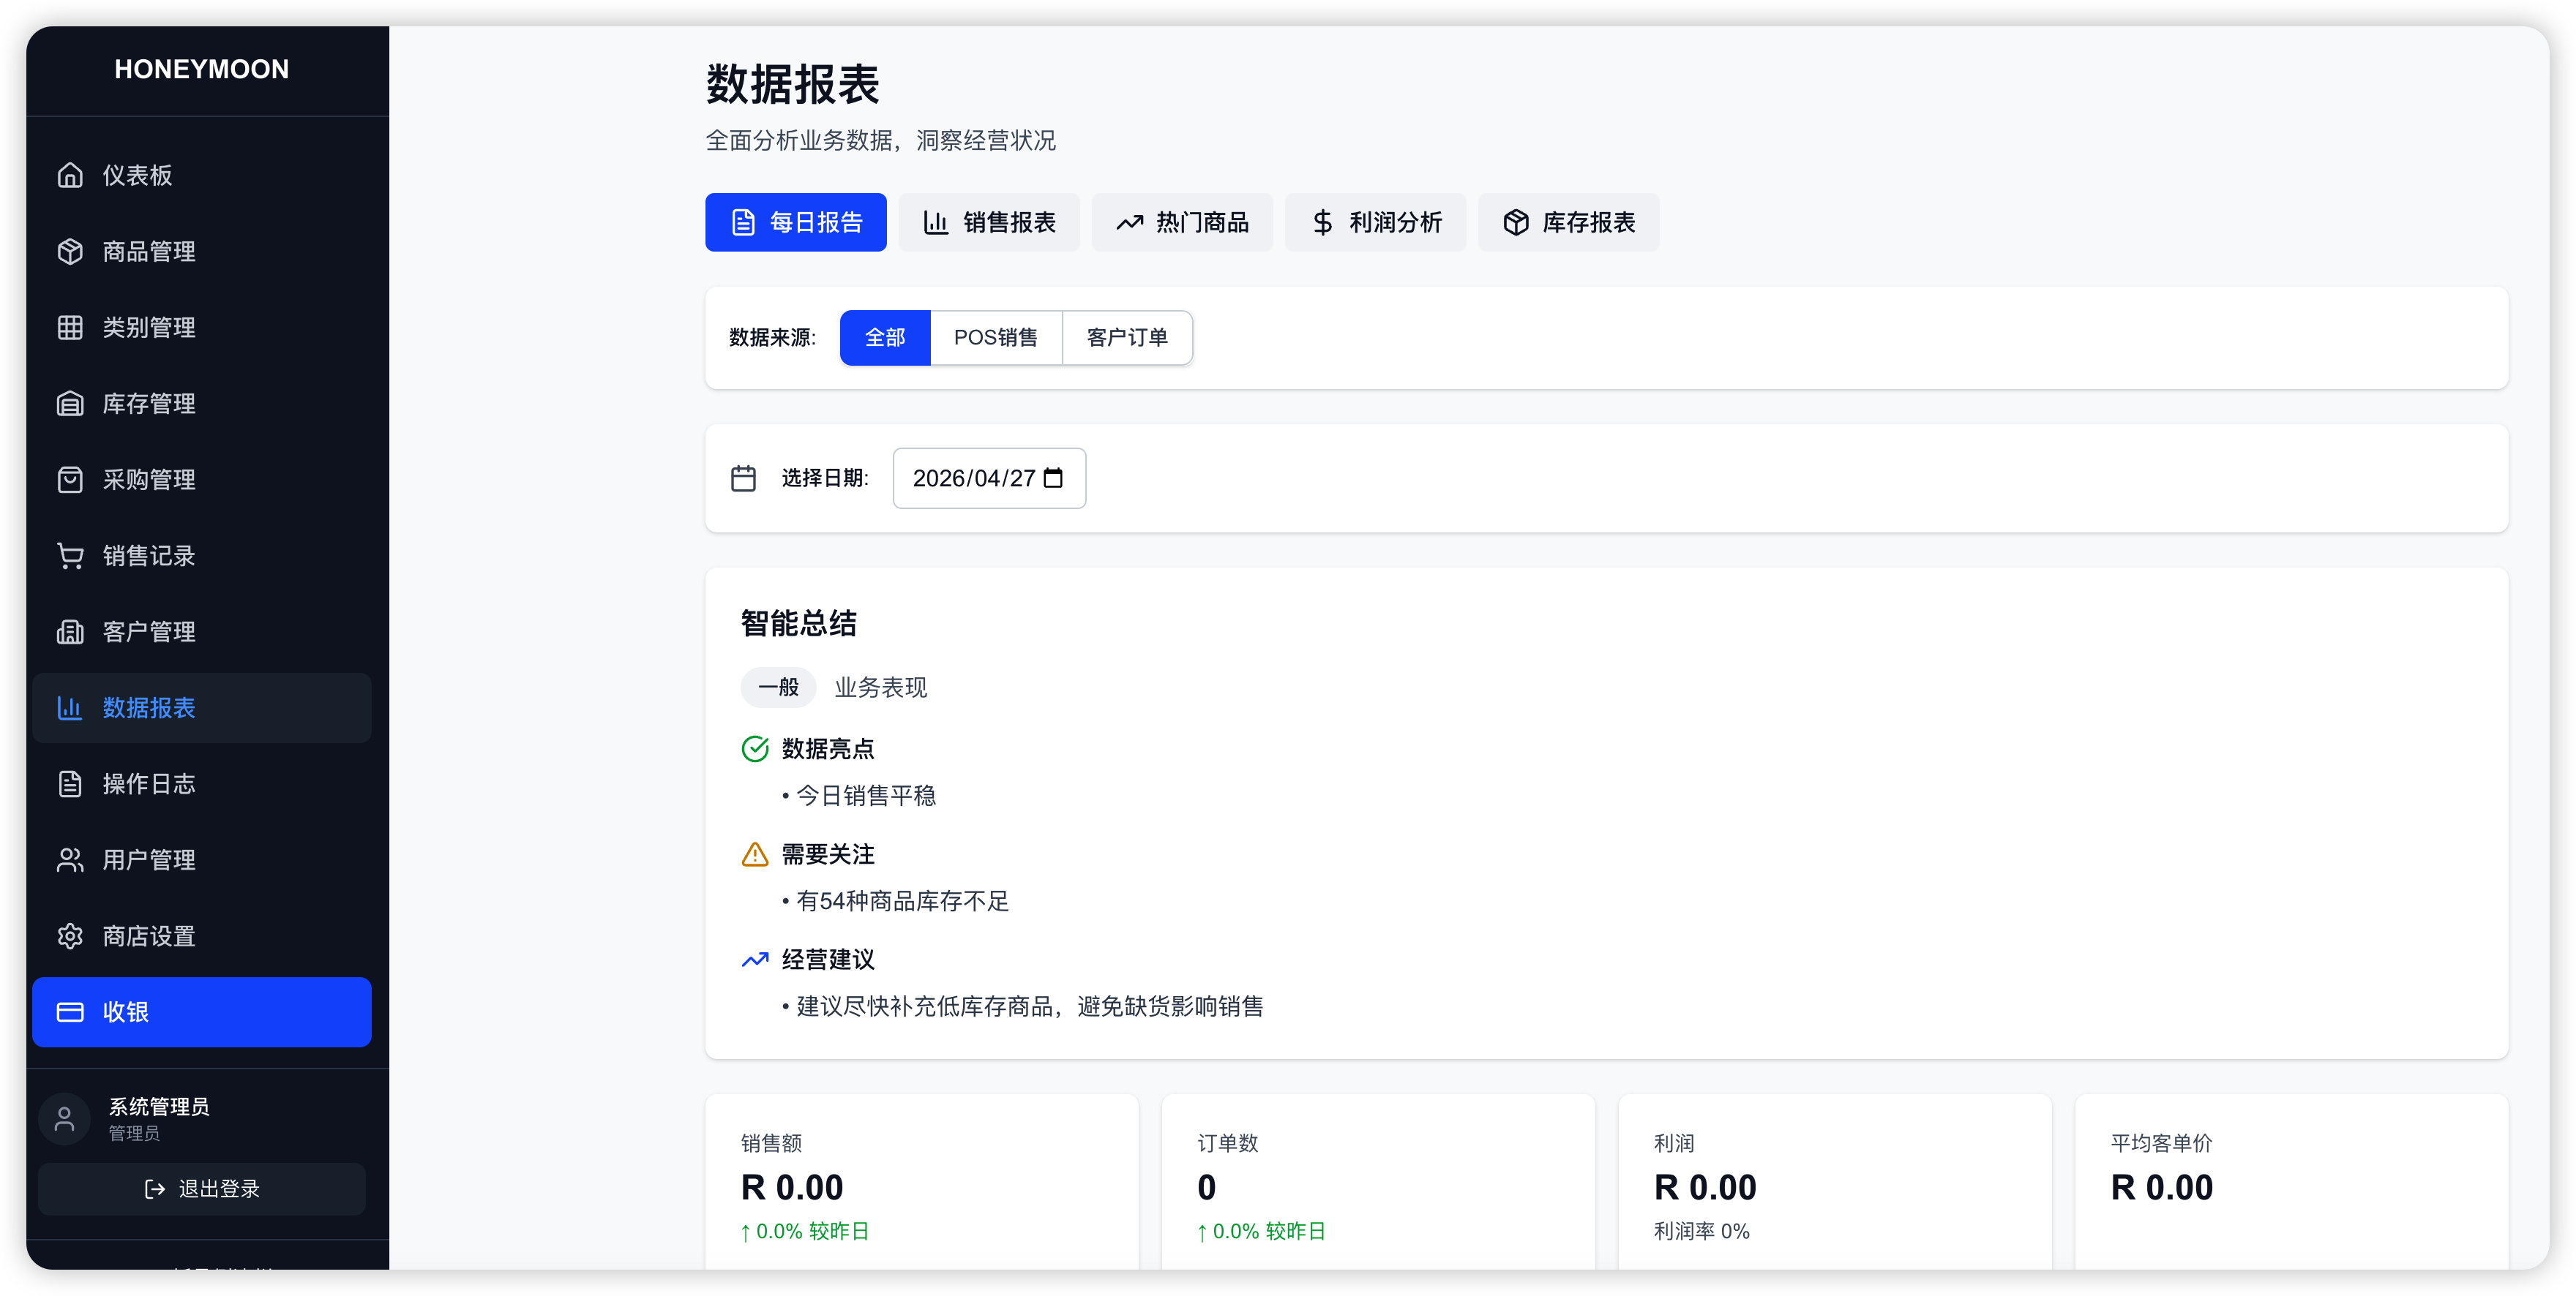Go to 仪表板 in the sidebar

[202, 175]
